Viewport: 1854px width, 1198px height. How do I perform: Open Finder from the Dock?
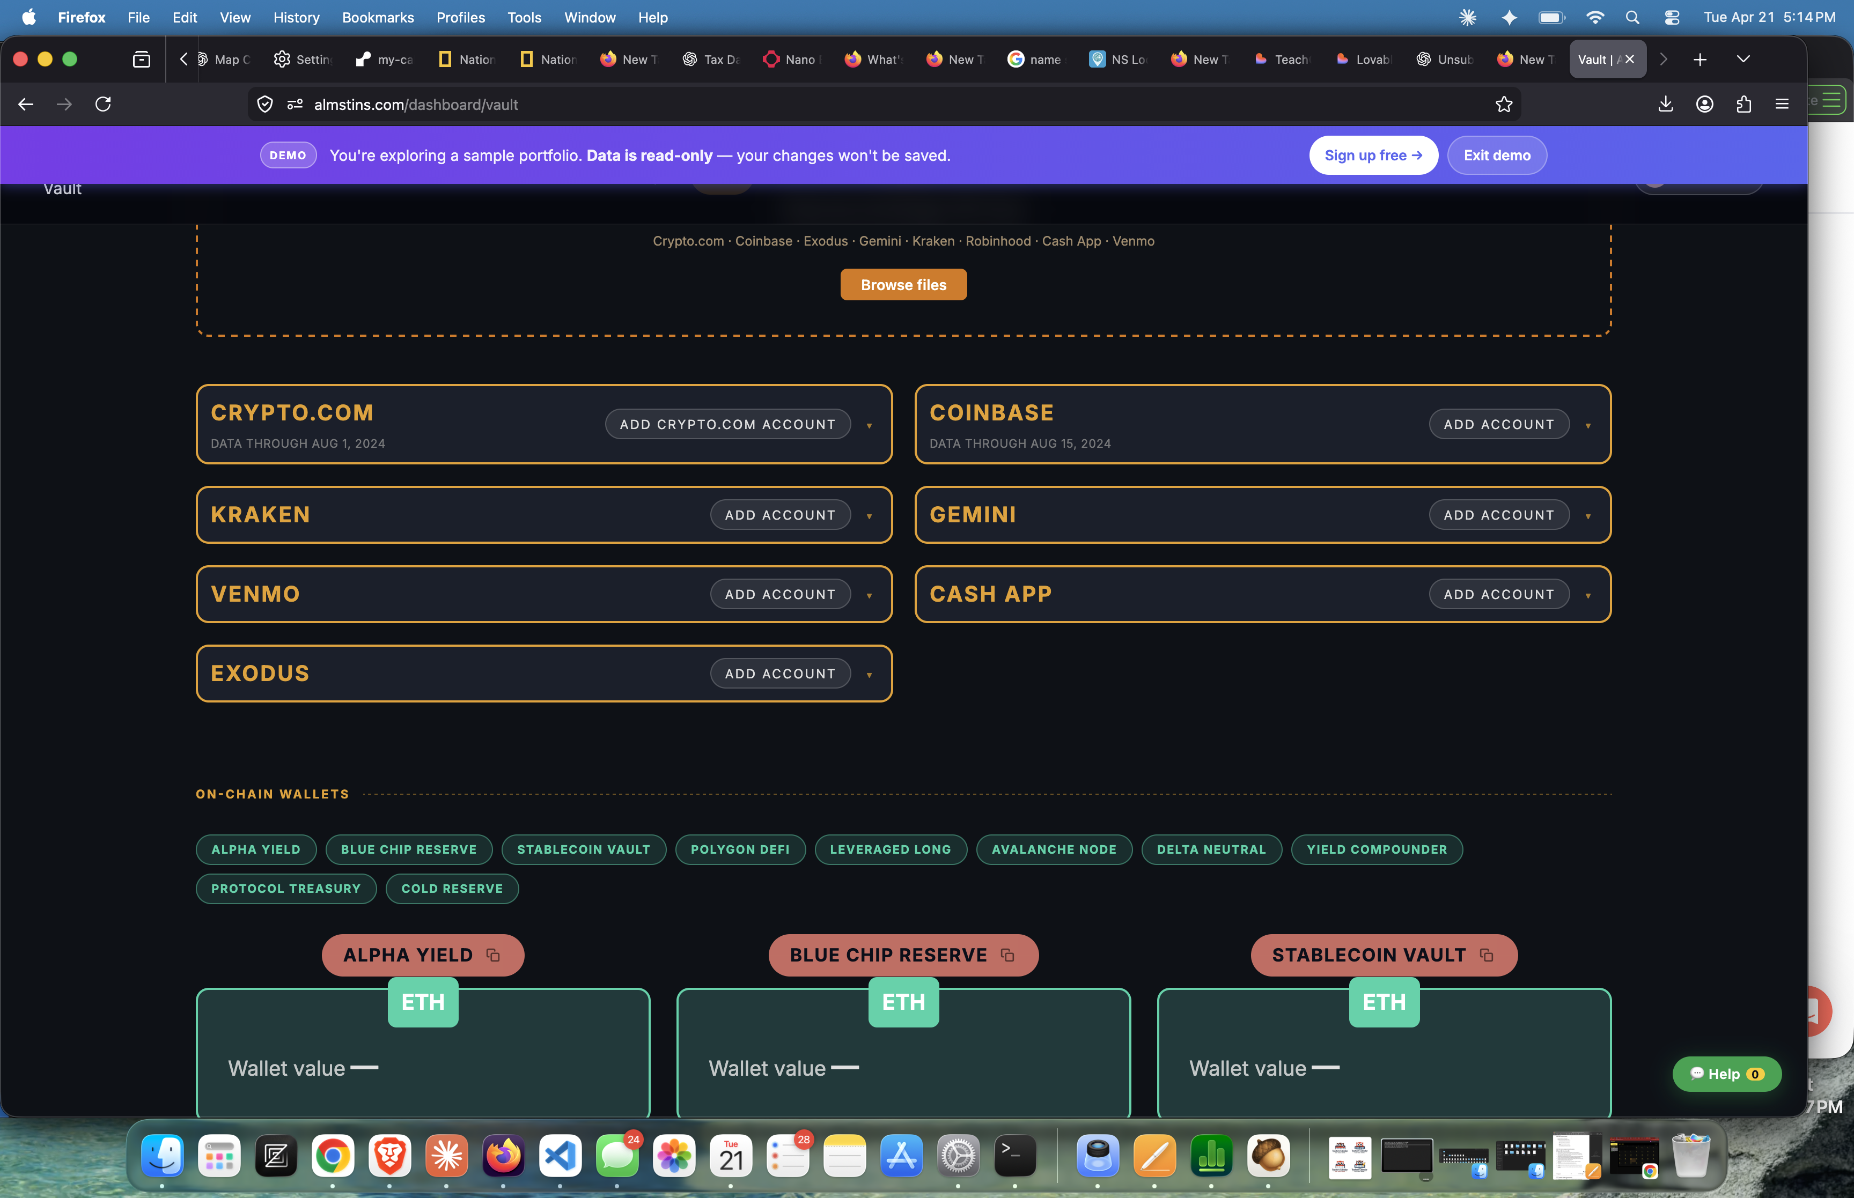pyautogui.click(x=163, y=1156)
